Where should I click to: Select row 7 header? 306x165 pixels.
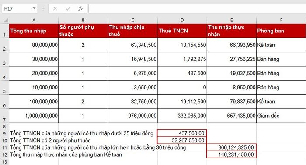(x=4, y=116)
